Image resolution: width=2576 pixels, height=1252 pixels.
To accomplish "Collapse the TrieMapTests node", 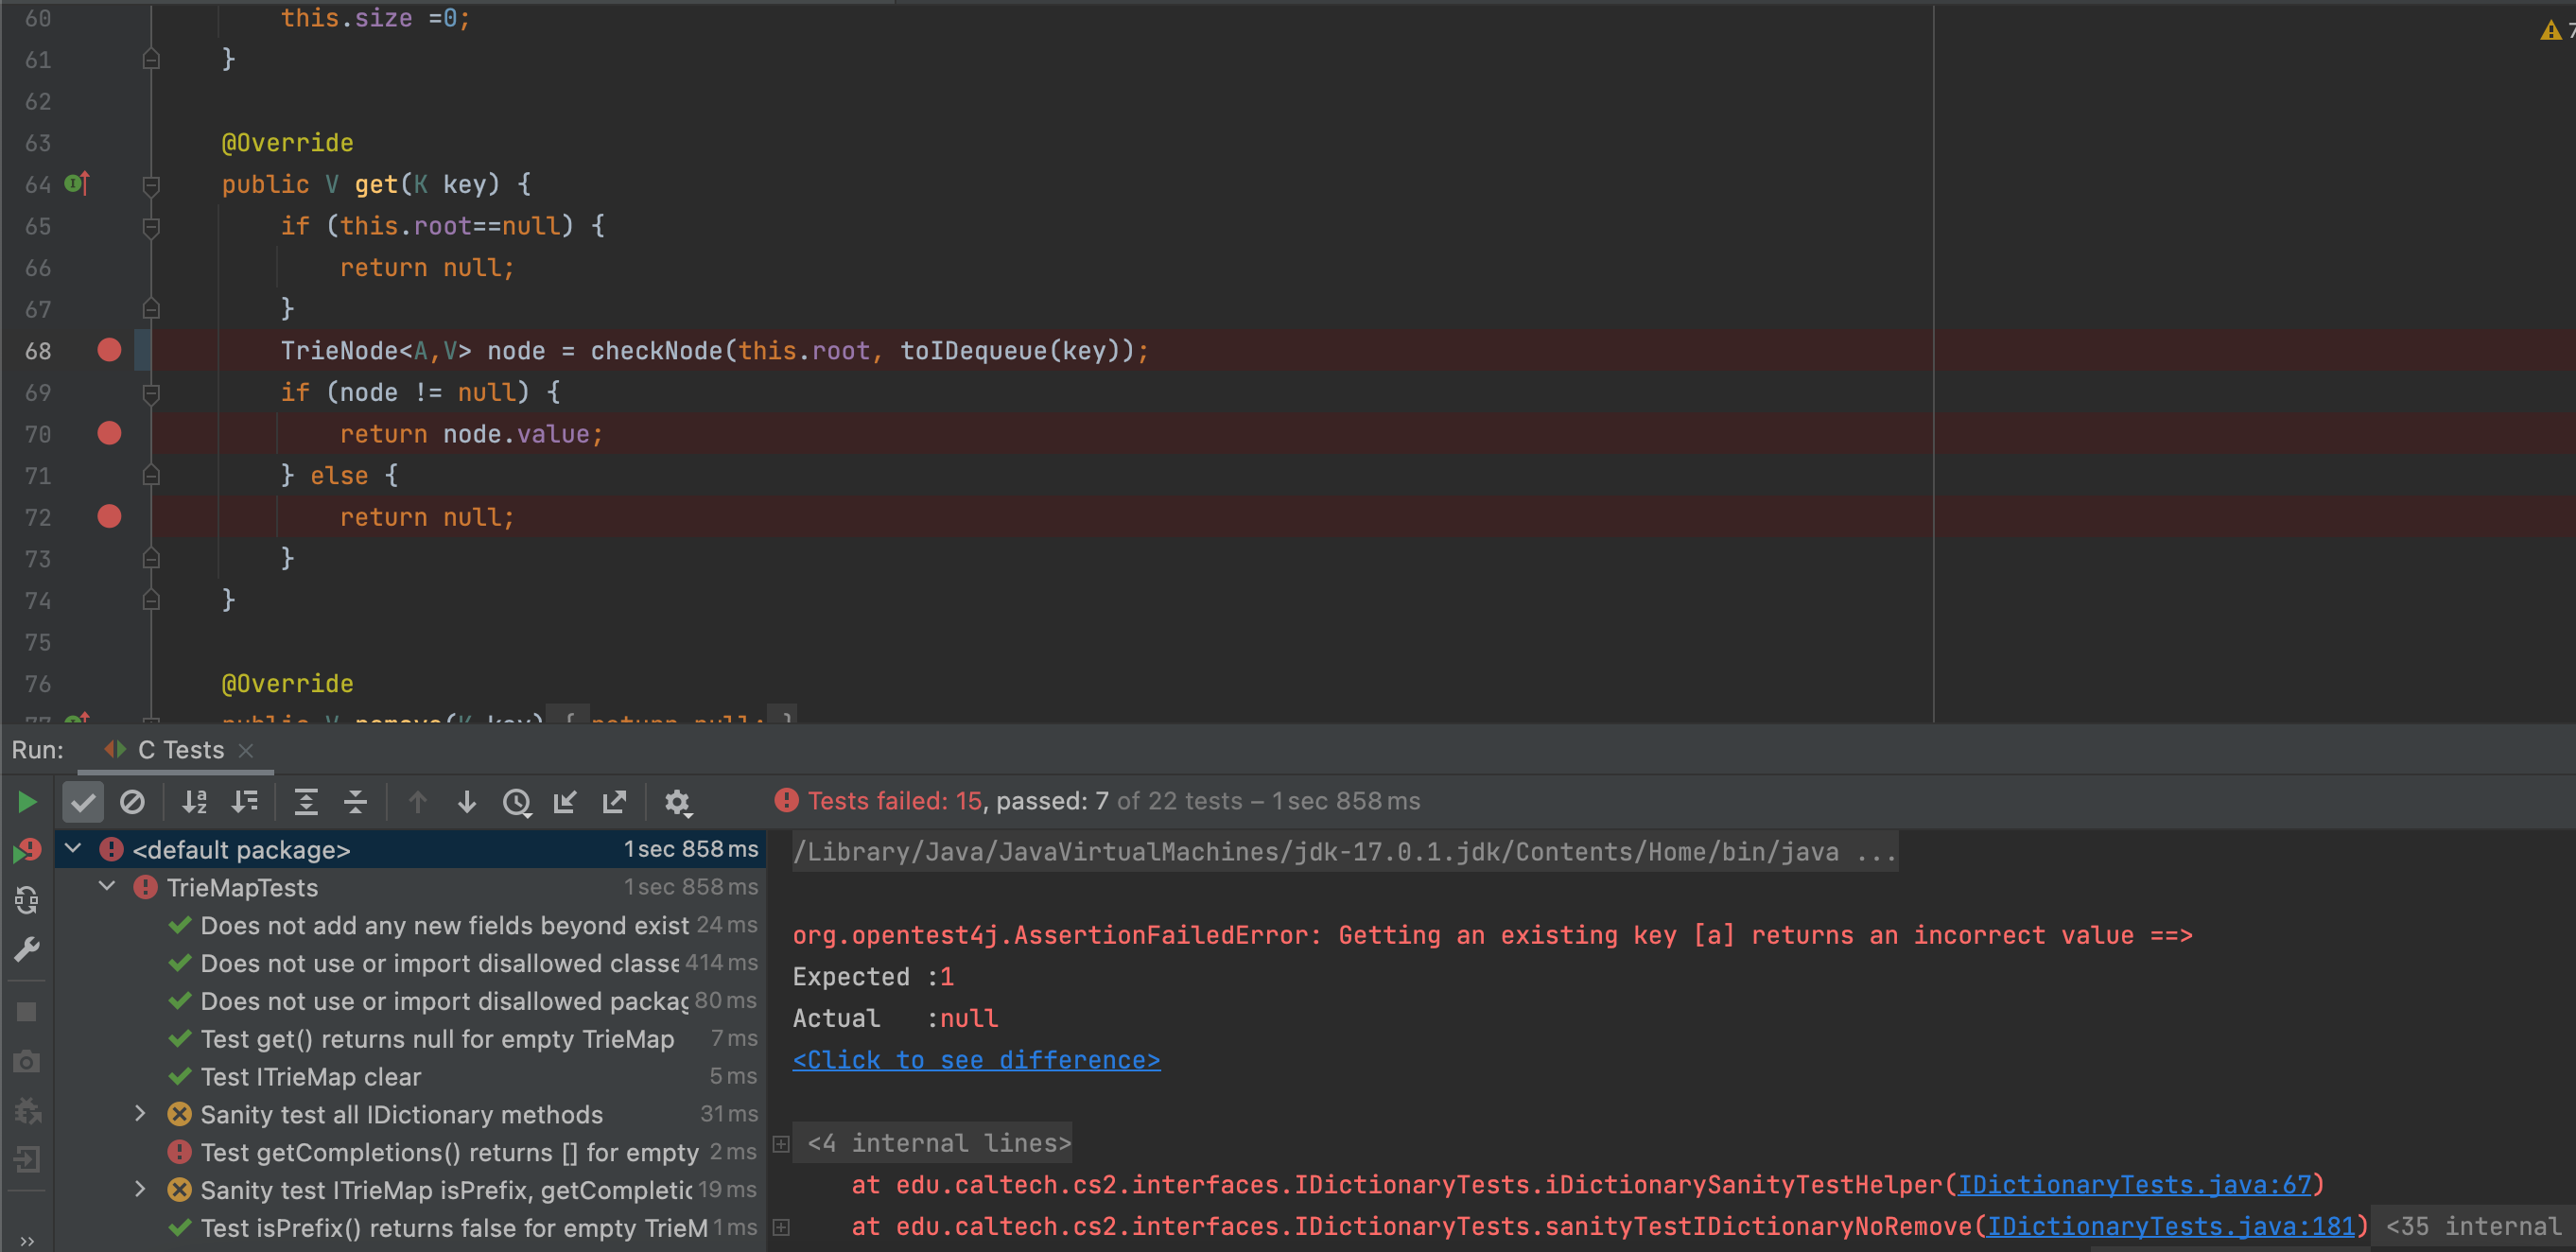I will pos(107,887).
